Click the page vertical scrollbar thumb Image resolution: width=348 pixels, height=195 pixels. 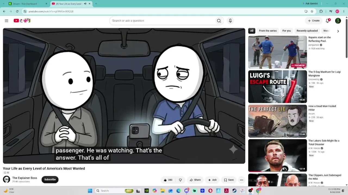346,38
